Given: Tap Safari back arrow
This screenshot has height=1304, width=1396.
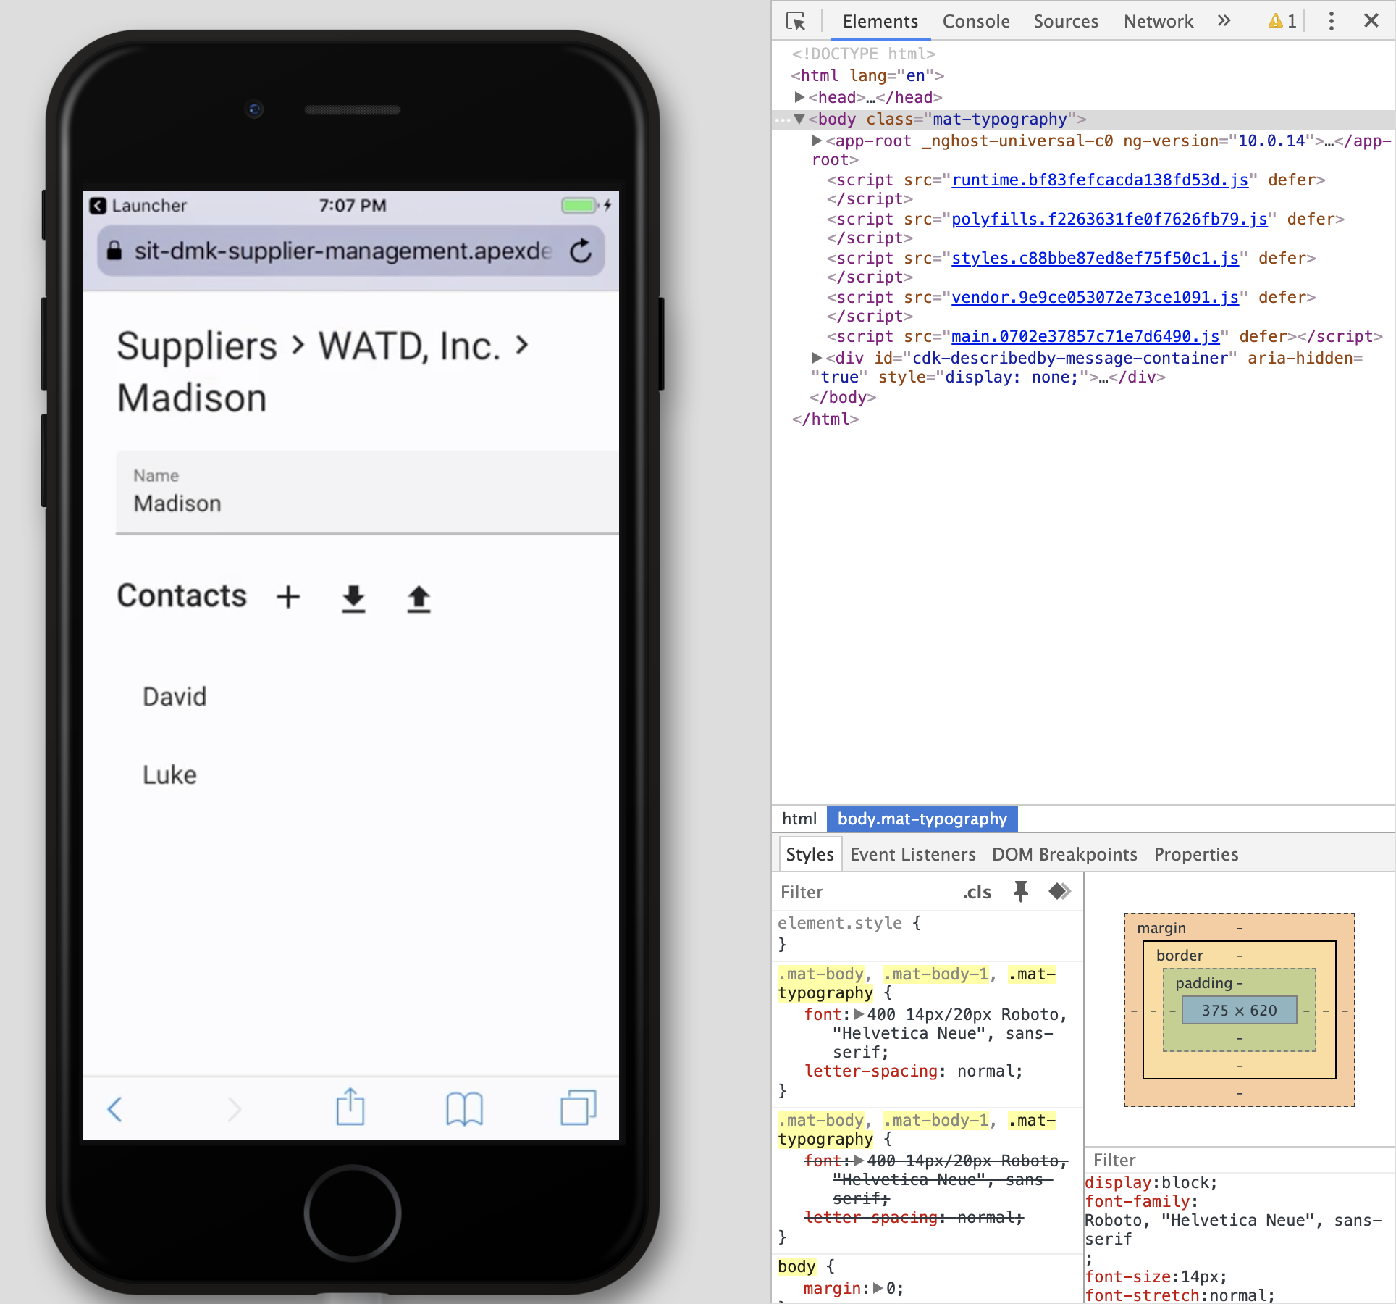Looking at the screenshot, I should point(114,1108).
